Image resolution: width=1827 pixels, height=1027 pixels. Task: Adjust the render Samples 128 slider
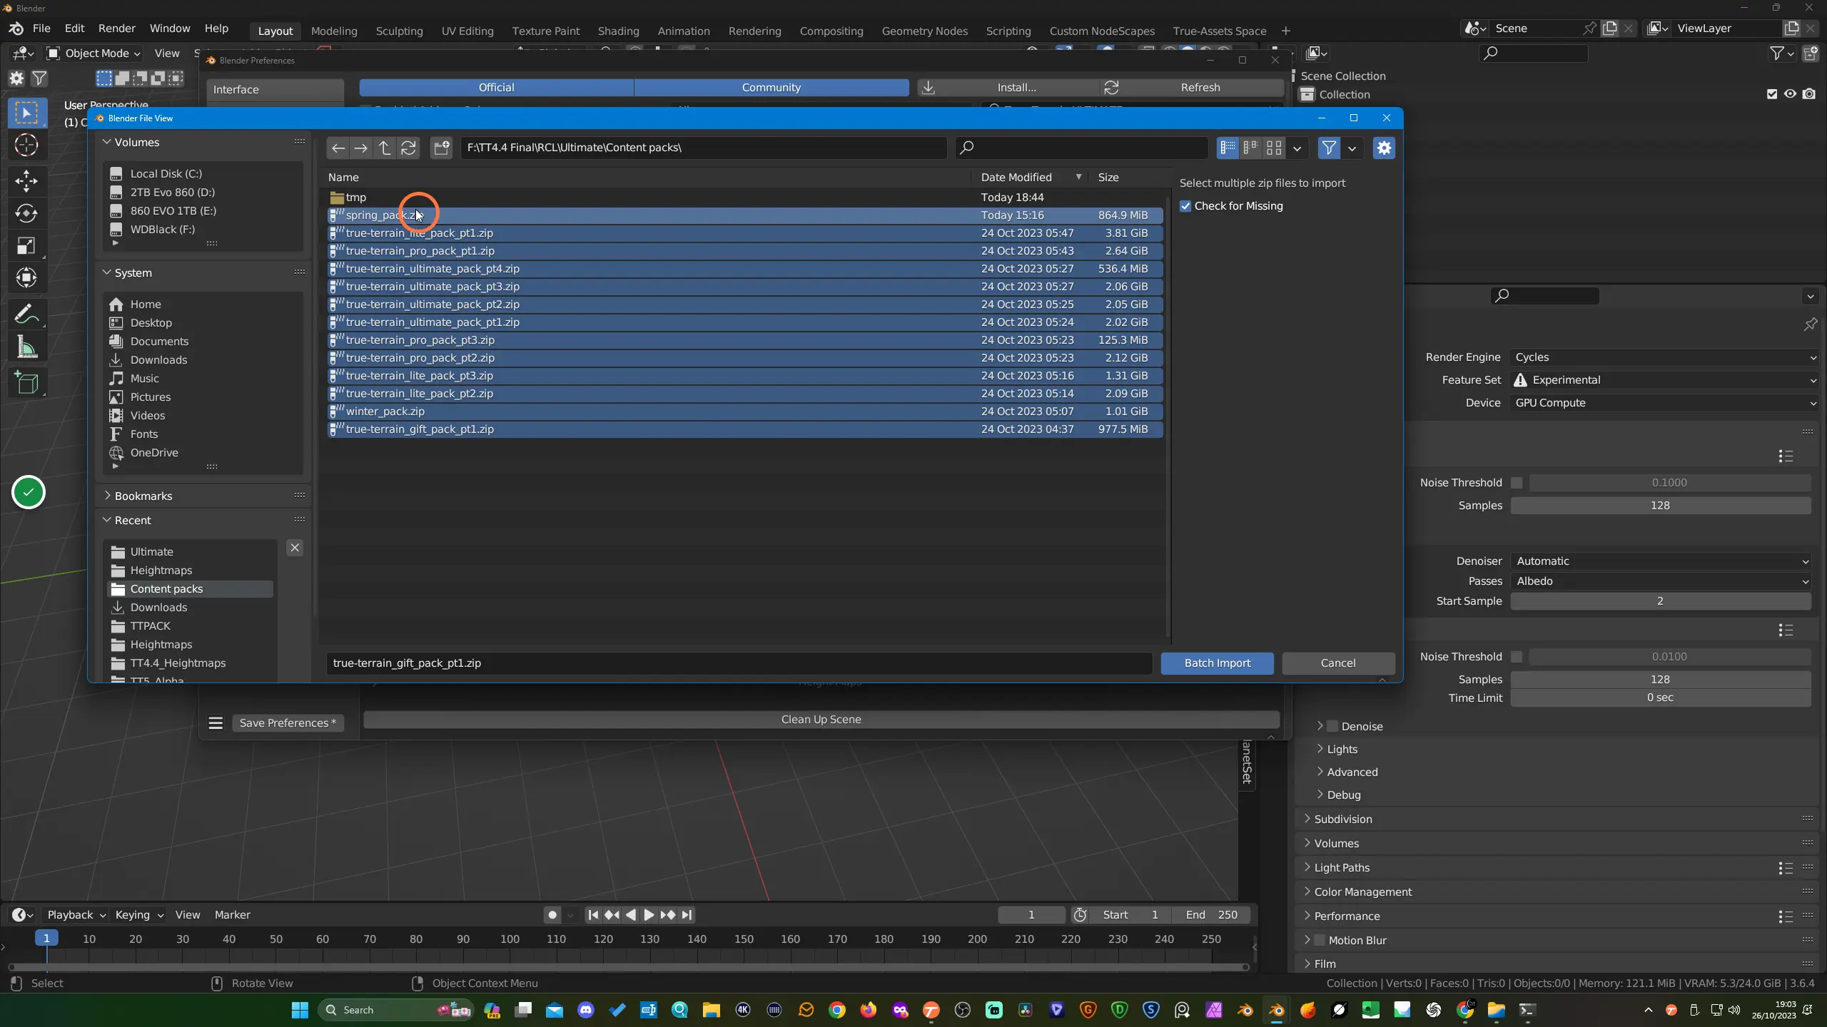pyautogui.click(x=1660, y=680)
